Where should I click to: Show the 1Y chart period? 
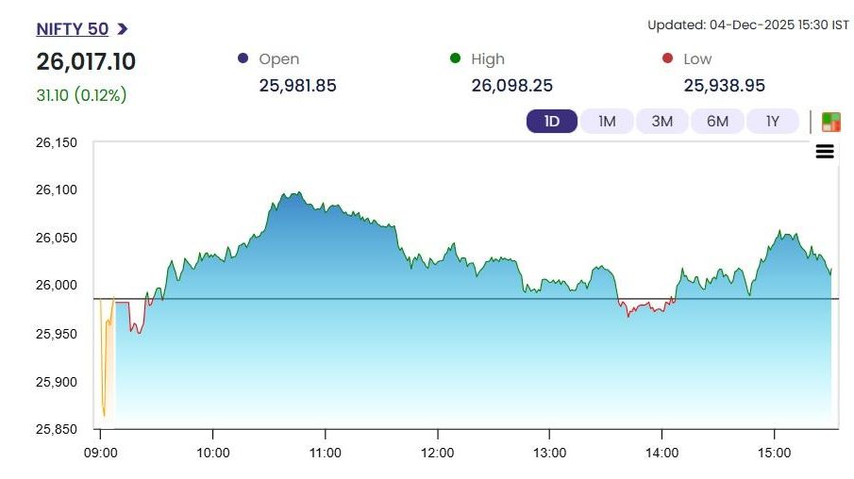tap(773, 122)
